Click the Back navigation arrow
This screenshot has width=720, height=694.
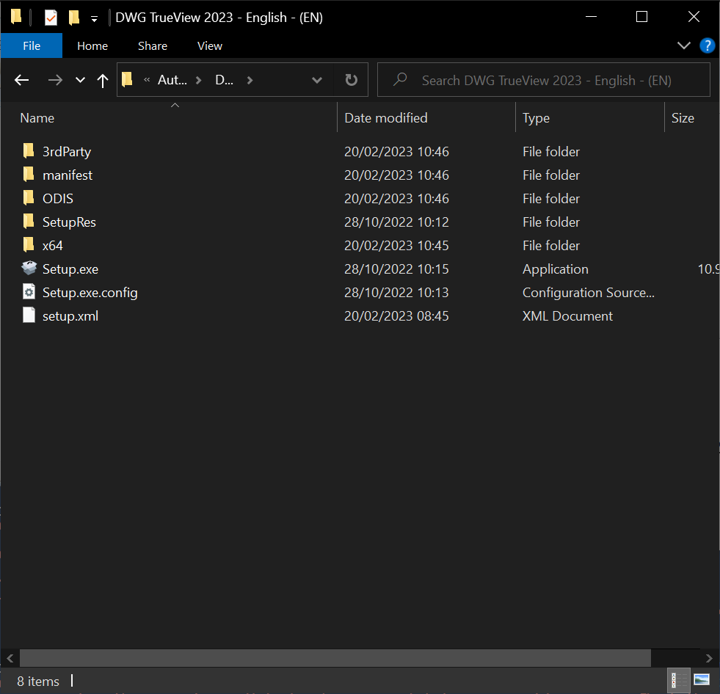[x=21, y=80]
